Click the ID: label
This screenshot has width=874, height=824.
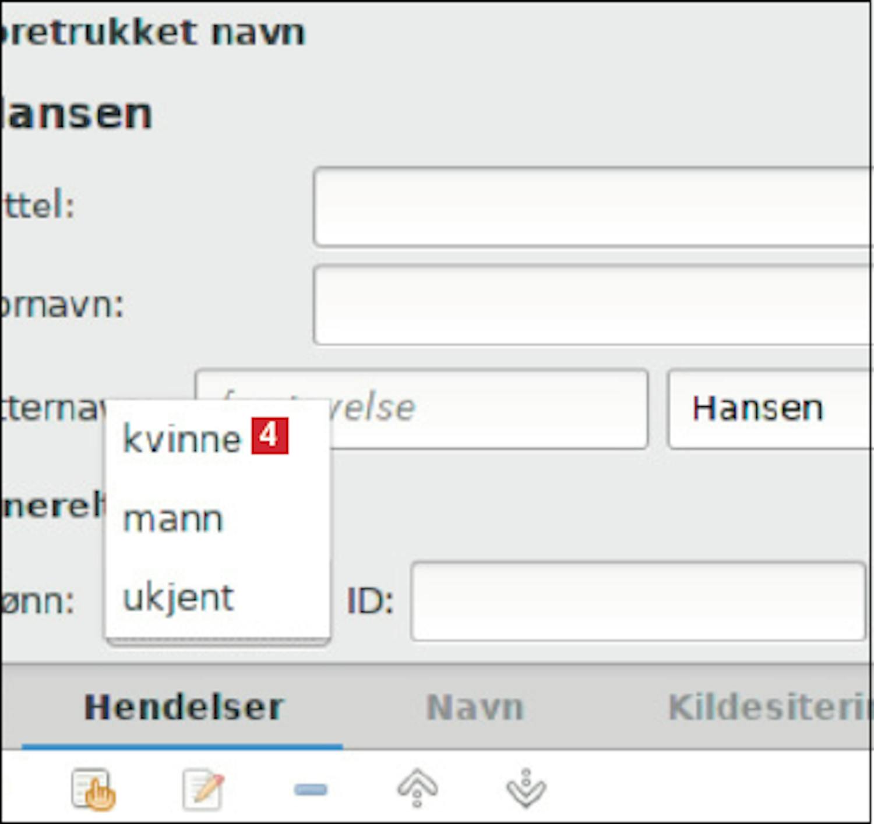click(x=371, y=601)
